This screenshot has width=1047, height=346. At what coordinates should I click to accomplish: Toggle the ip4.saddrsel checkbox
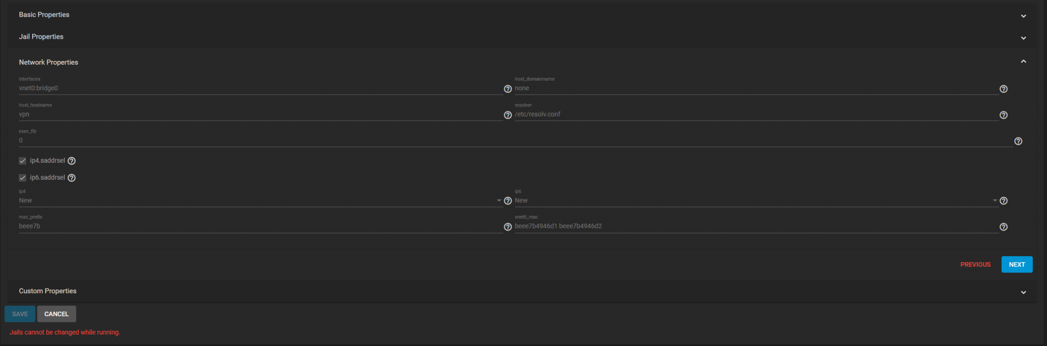(x=22, y=161)
